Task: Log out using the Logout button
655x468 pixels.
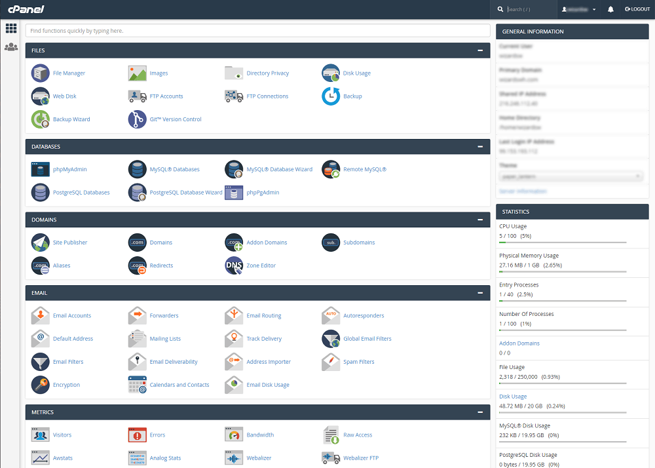Action: (637, 9)
